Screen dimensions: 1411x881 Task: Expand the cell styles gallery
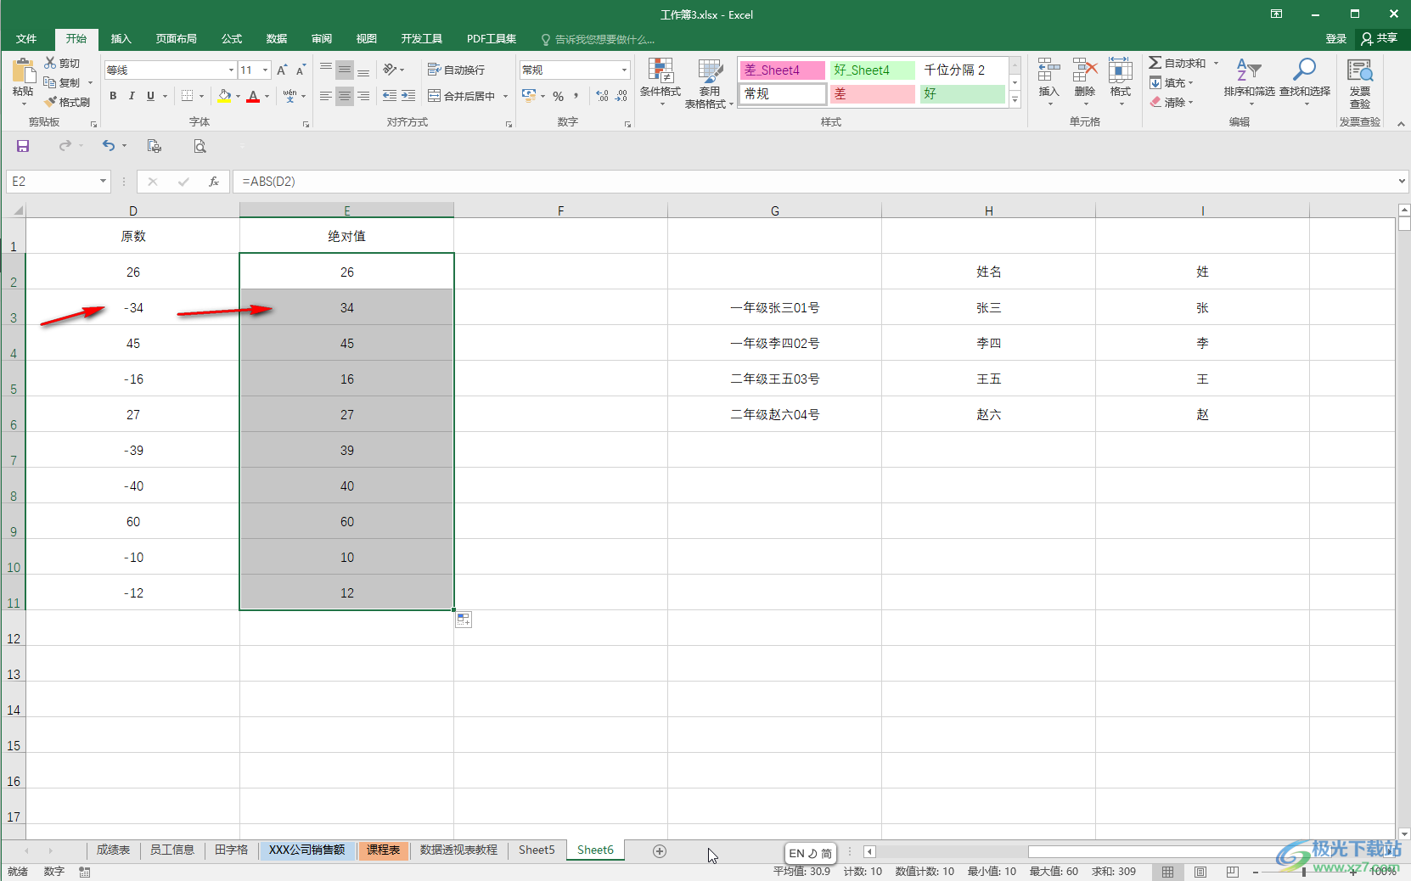[x=1015, y=100]
